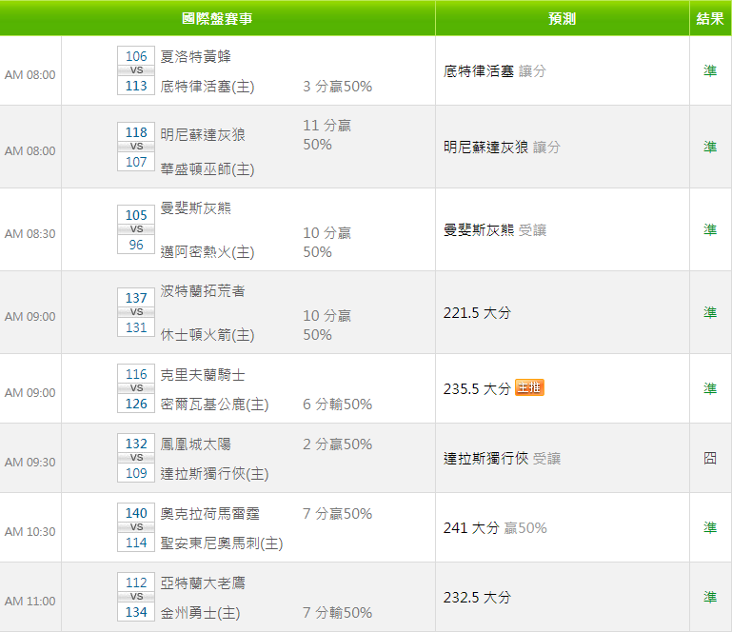Image resolution: width=732 pixels, height=632 pixels.
Task: Click the 準 result for 奧克拉荷馬雷霆 game
Action: pos(710,528)
